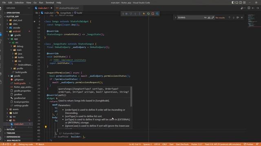The height and width of the screenshot is (146, 261).
Task: Expand the .dart_tool folder
Action: [18, 20]
